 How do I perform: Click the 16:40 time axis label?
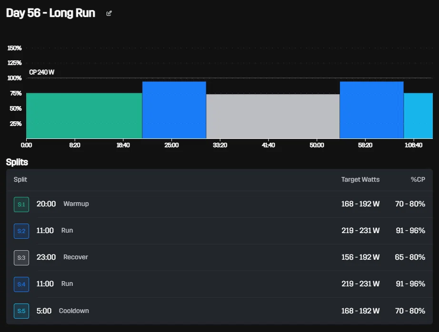click(x=123, y=145)
